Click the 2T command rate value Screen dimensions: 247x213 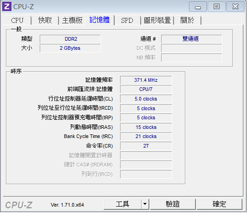pyautogui.click(x=146, y=146)
